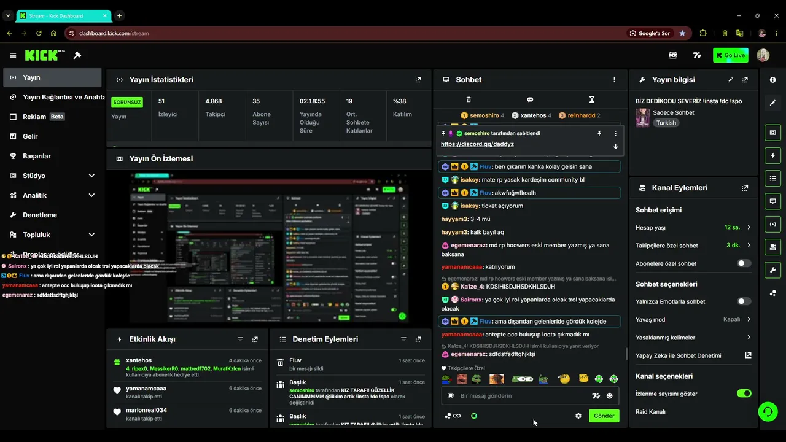This screenshot has width=786, height=442.
Task: Toggle the stream stats widget in right sidebar
Action: (x=772, y=224)
